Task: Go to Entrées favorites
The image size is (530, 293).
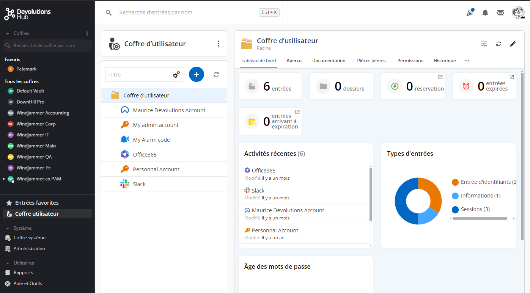Action: (x=47, y=203)
